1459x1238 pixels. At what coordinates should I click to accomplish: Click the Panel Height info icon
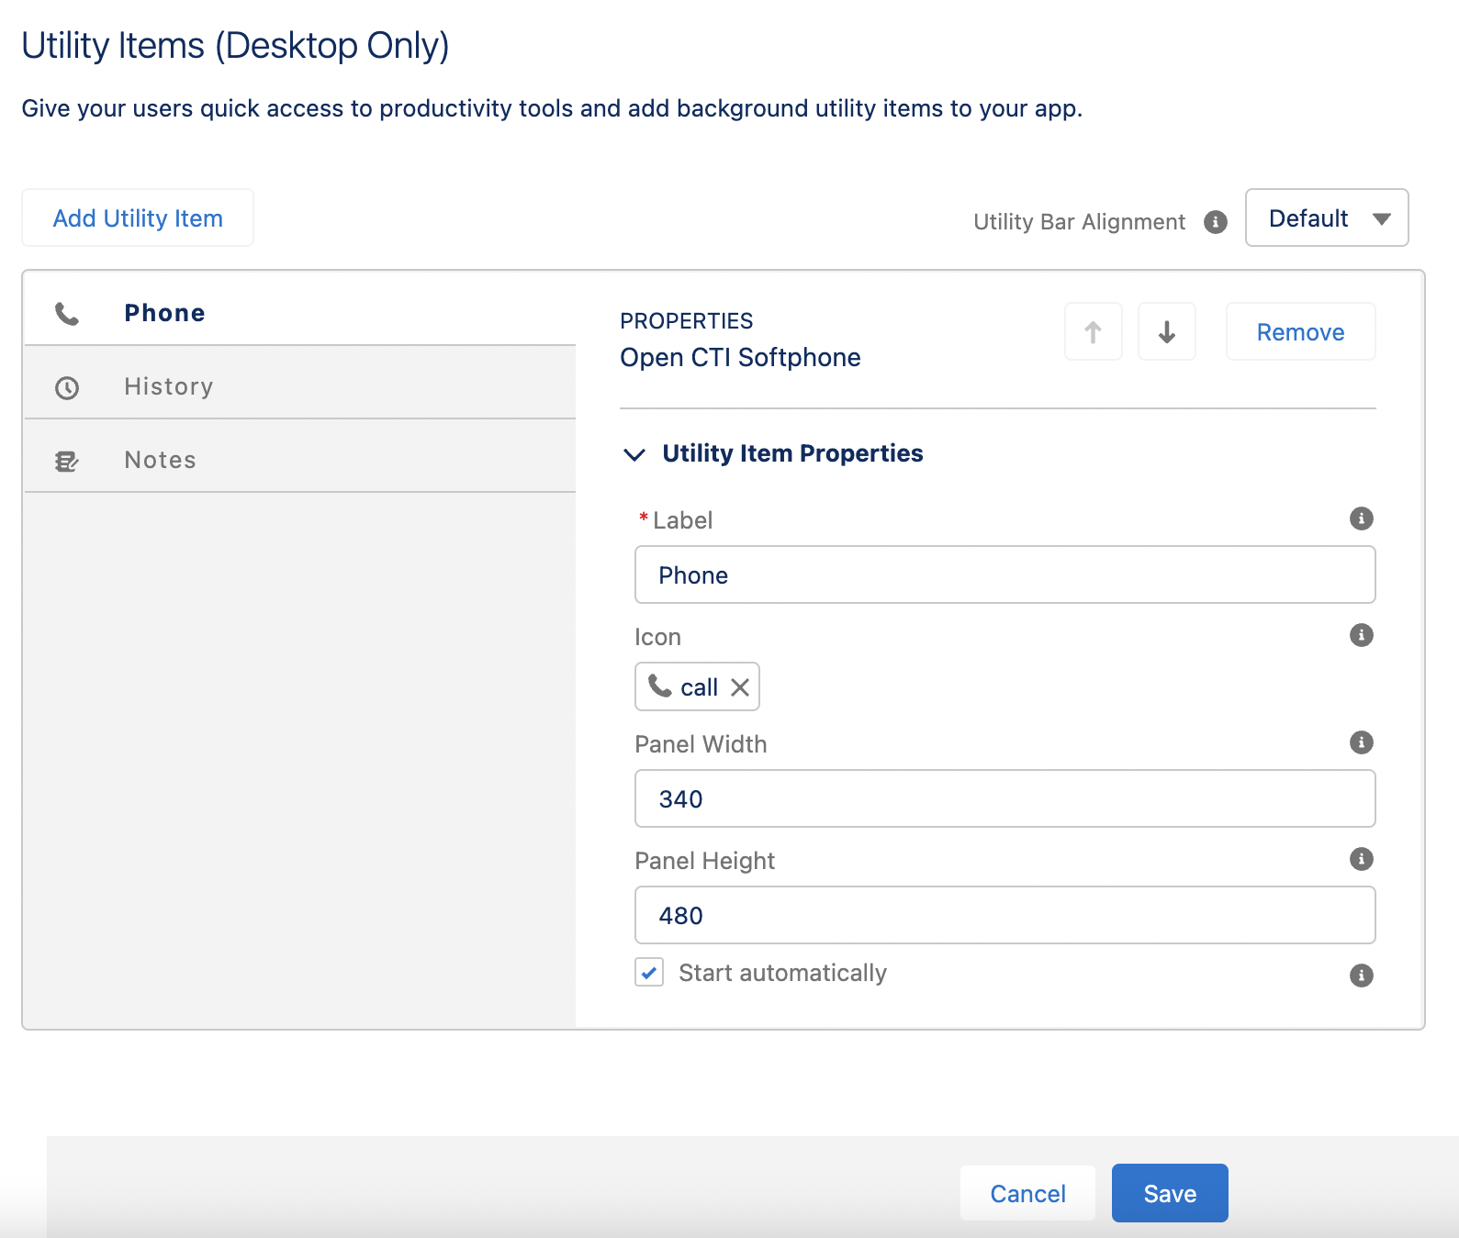point(1361,859)
